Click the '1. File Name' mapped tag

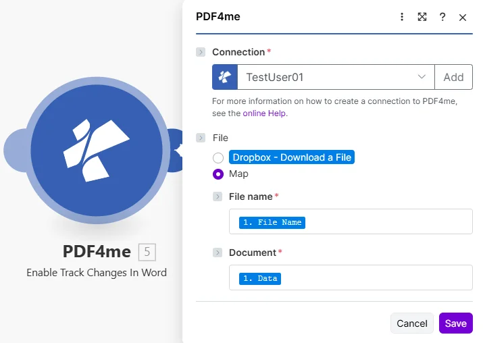(272, 222)
